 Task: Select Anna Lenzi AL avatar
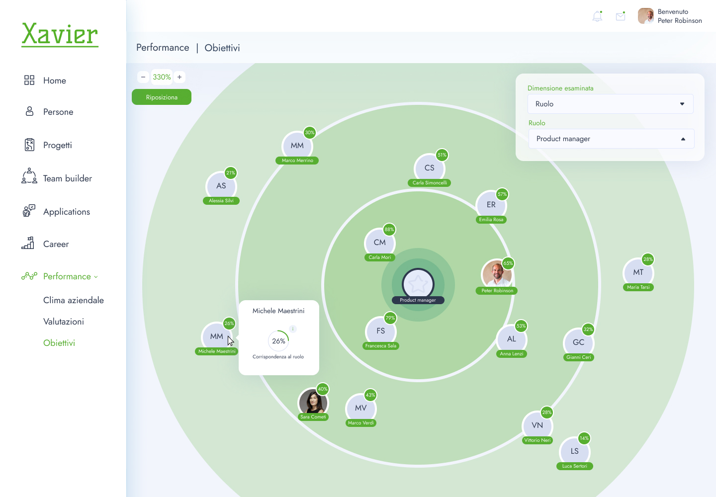pos(512,339)
